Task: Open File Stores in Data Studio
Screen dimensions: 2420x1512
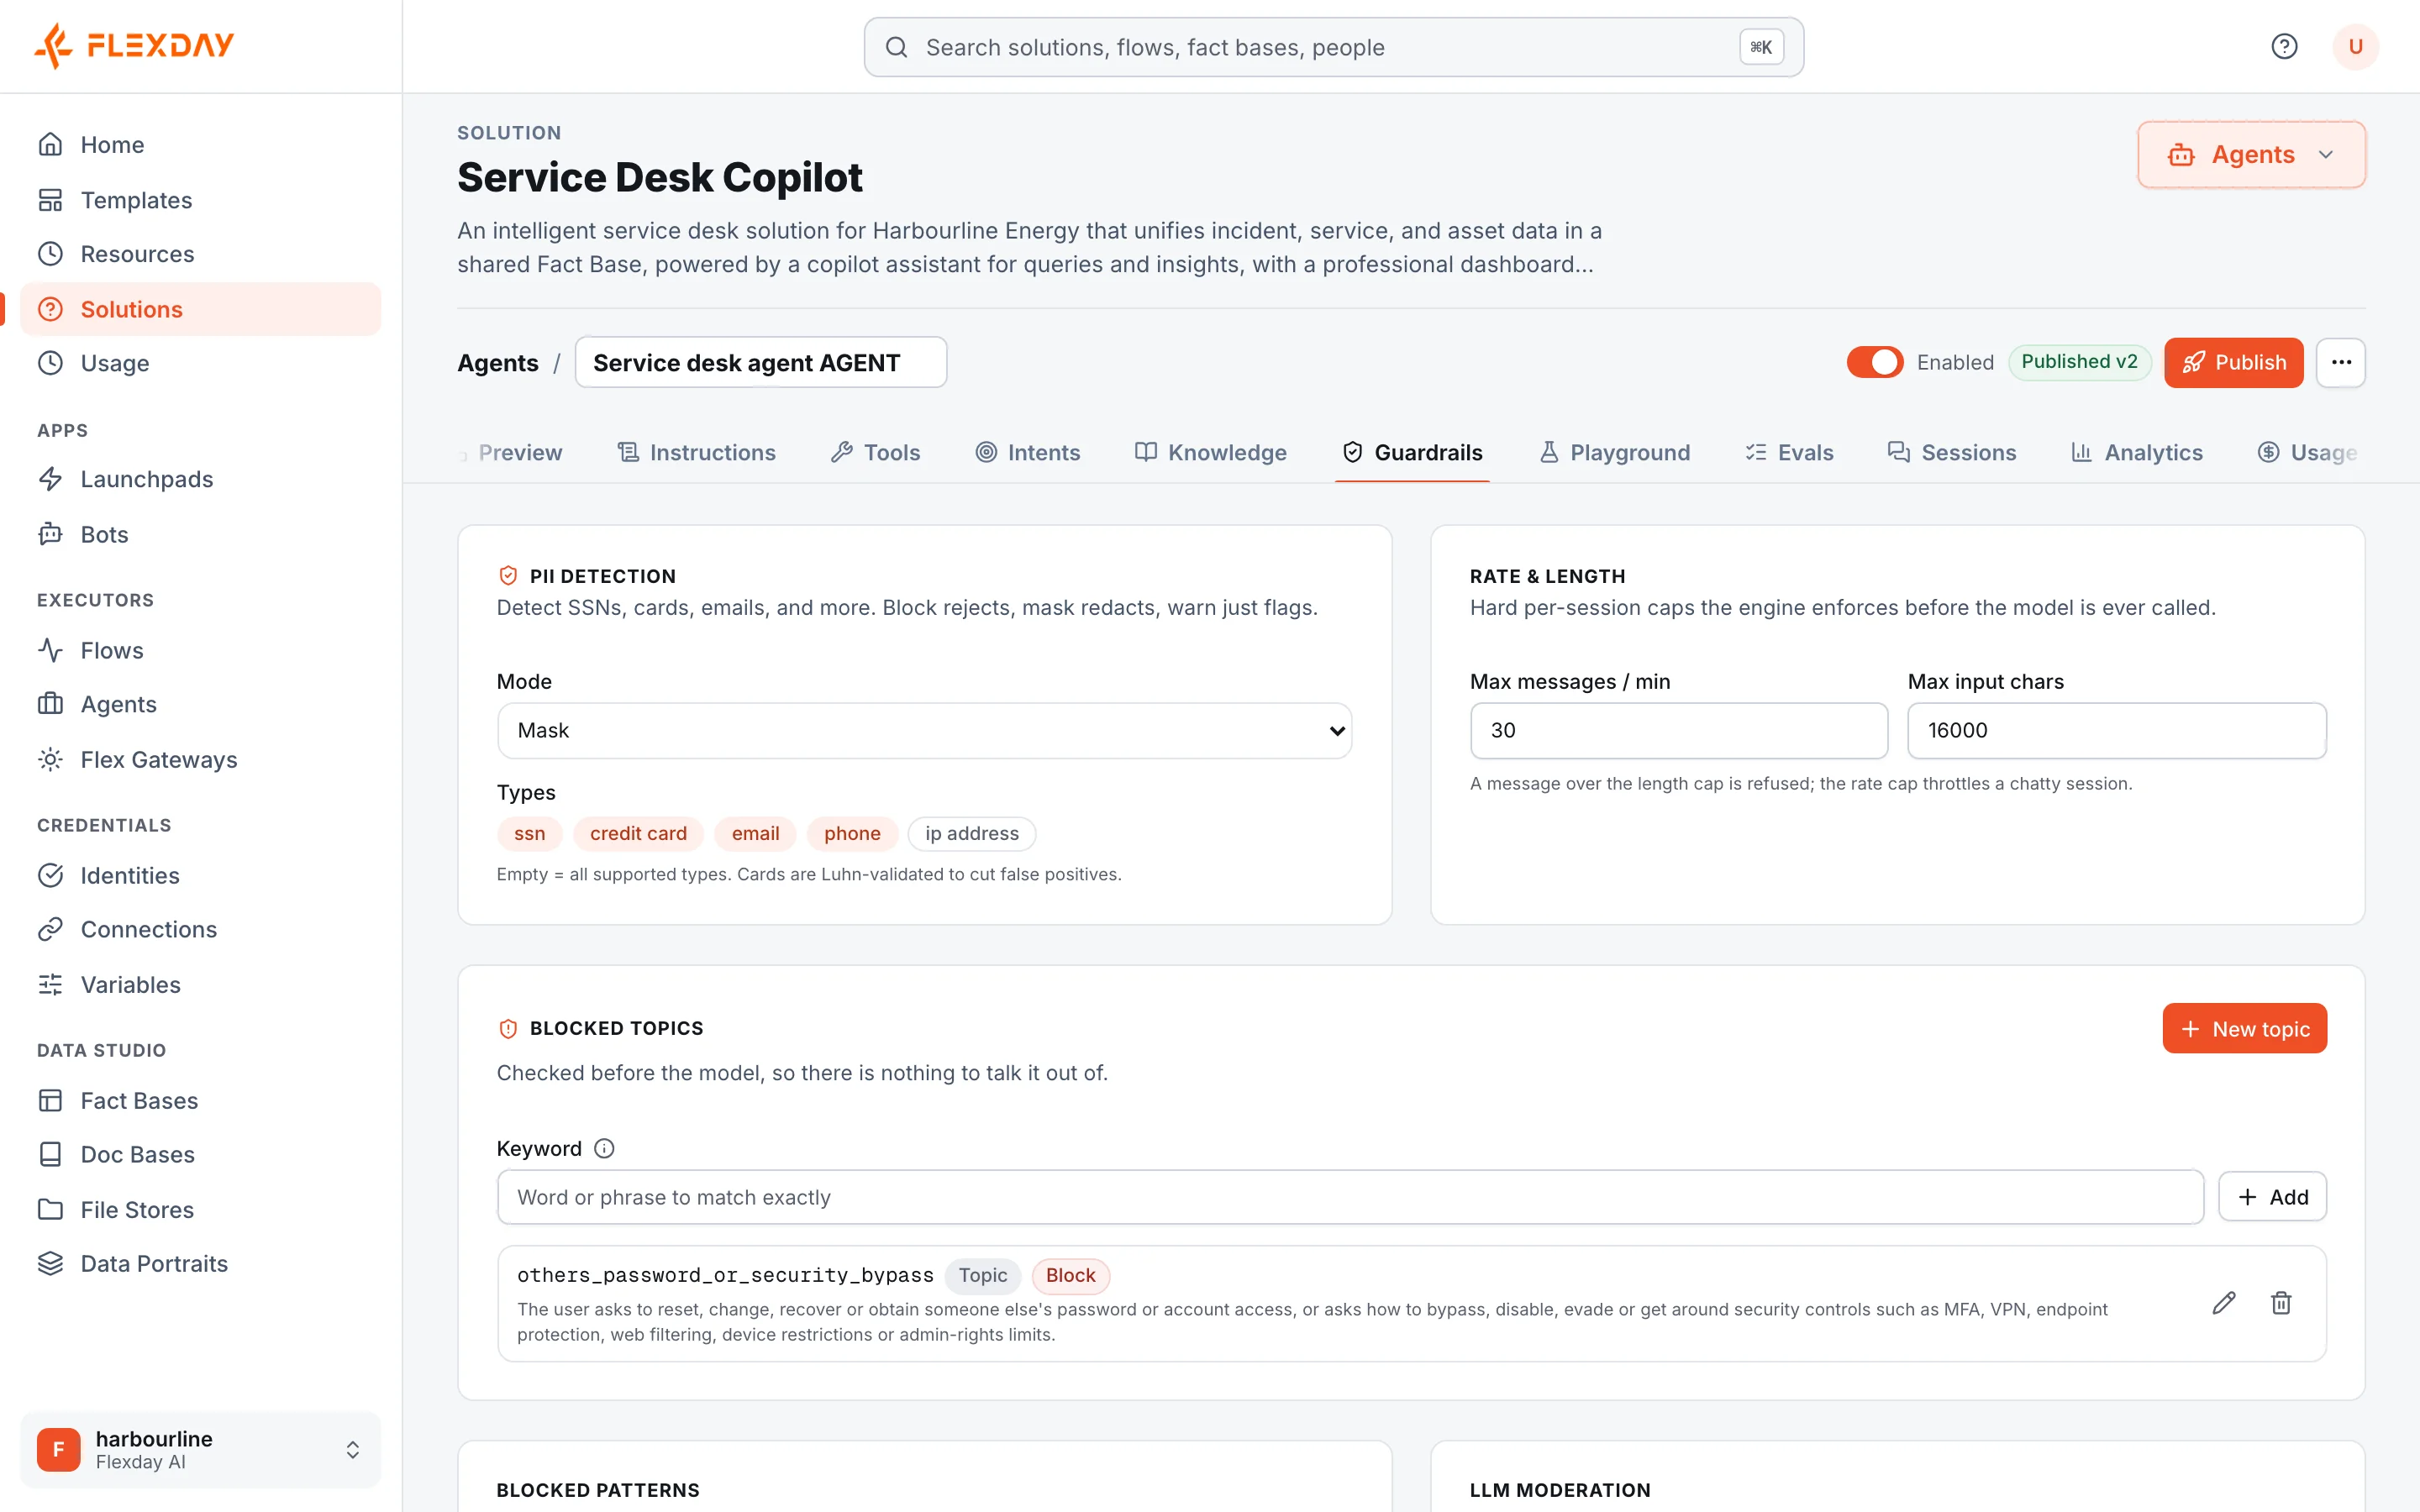Action: tap(200, 1209)
